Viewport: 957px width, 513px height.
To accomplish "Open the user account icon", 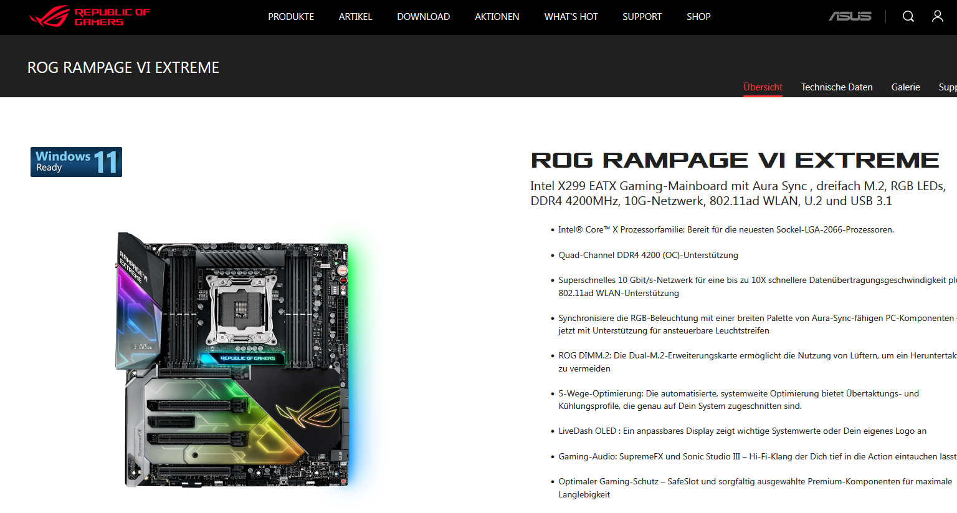I will click(937, 16).
